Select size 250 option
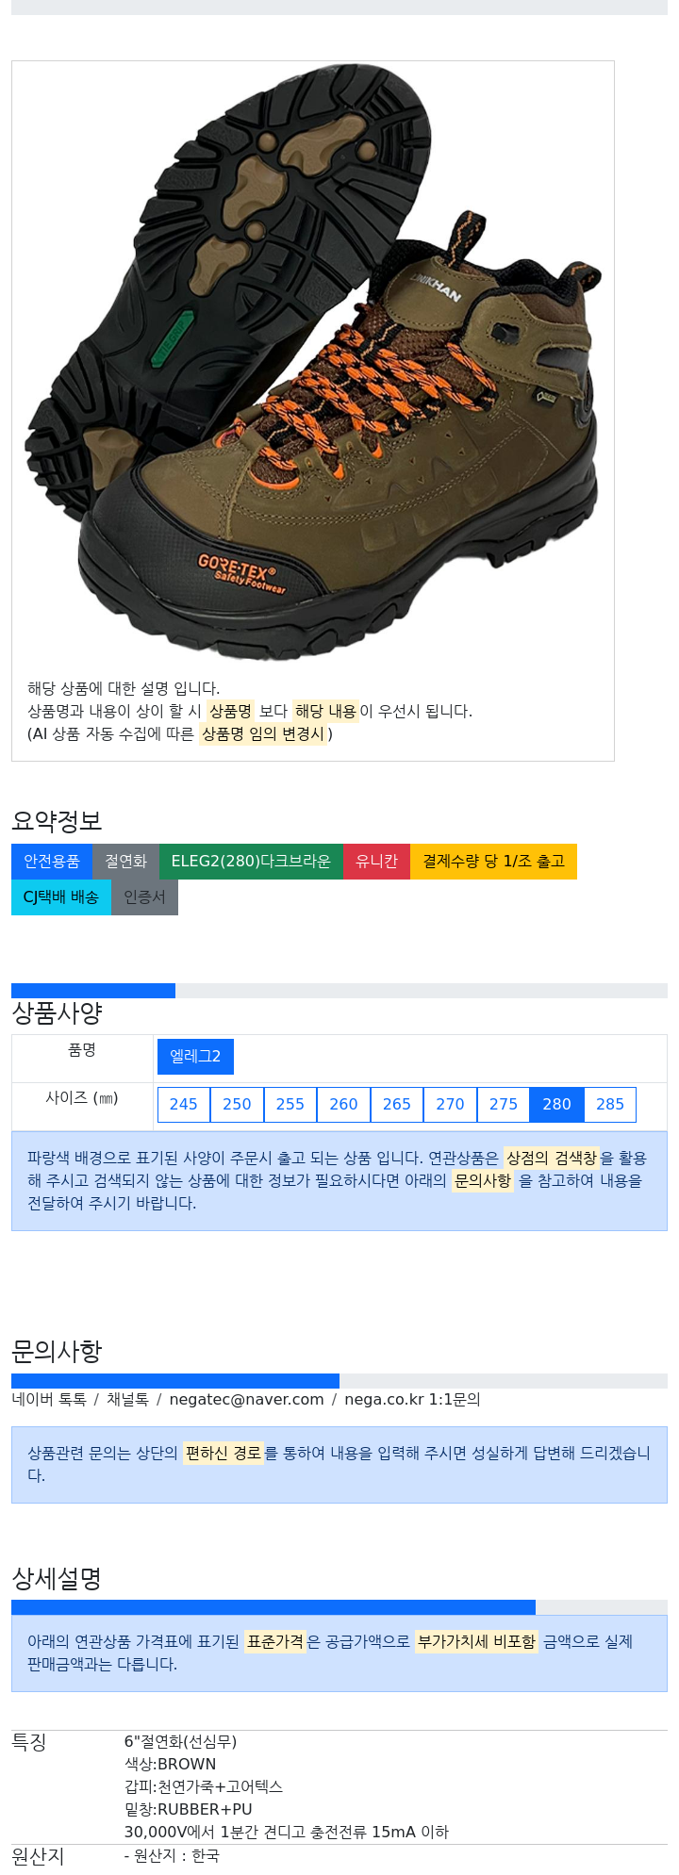Image resolution: width=679 pixels, height=1875 pixels. click(237, 1104)
